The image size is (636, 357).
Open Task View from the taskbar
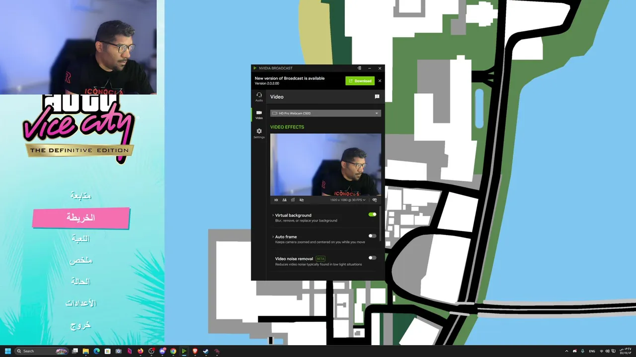pyautogui.click(x=75, y=351)
